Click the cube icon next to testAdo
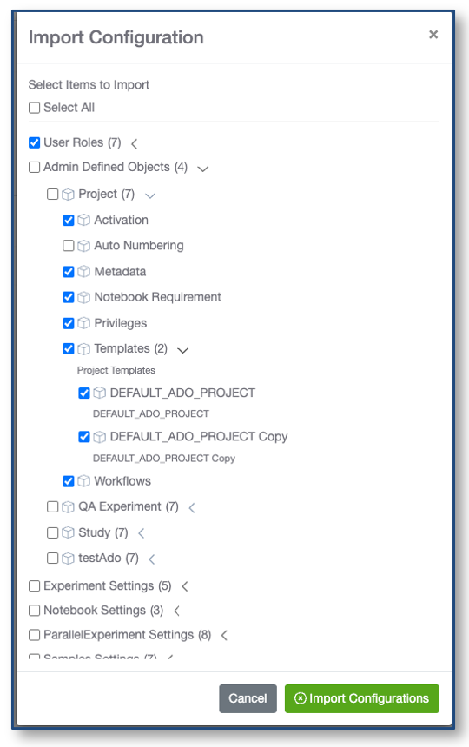The height and width of the screenshot is (747, 469). pyautogui.click(x=68, y=559)
